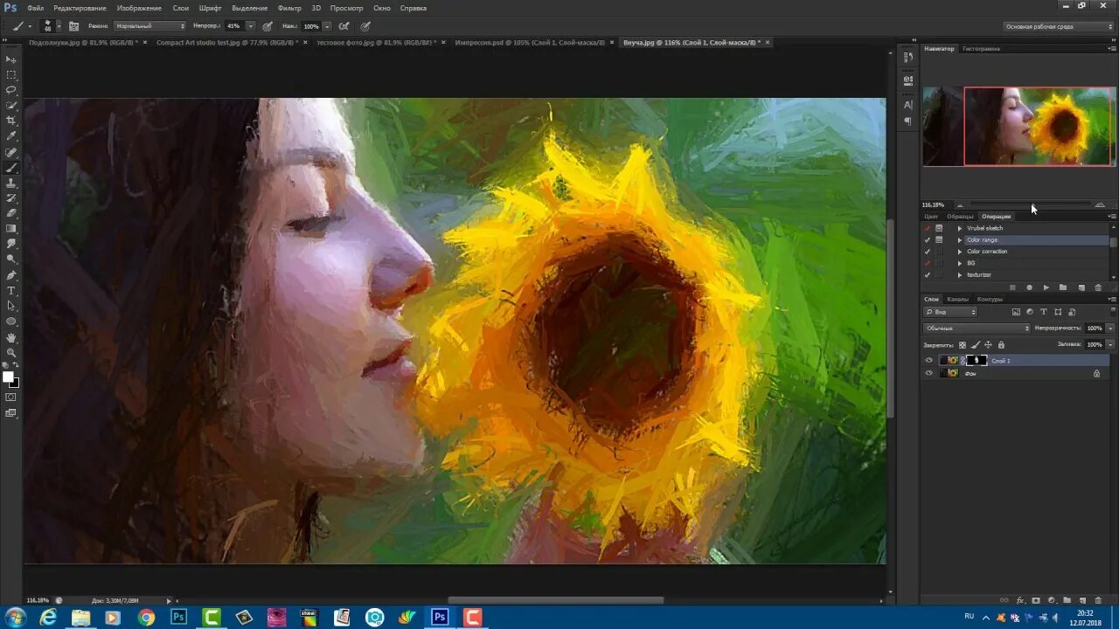Select the Horizontal Type tool
The width and height of the screenshot is (1119, 629).
point(11,291)
